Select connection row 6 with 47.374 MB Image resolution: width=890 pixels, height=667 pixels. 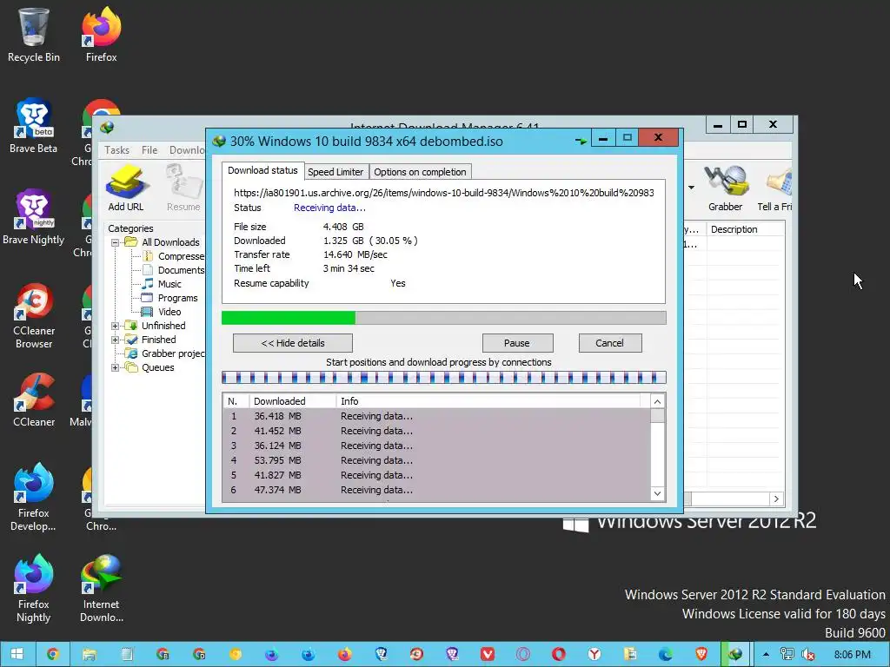click(x=436, y=490)
